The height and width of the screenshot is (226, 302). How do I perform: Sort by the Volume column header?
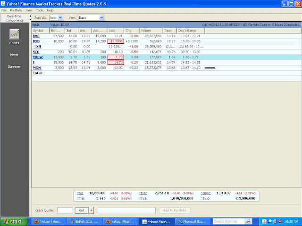(151, 31)
